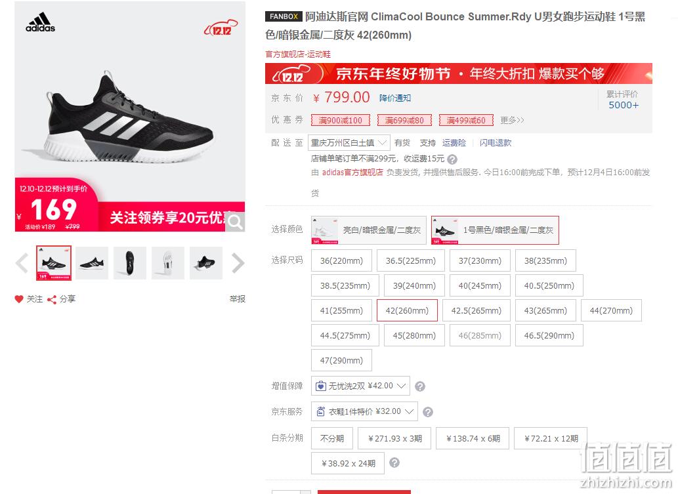Click the magnifier zoom icon on product image
The width and height of the screenshot is (678, 494).
pyautogui.click(x=235, y=222)
